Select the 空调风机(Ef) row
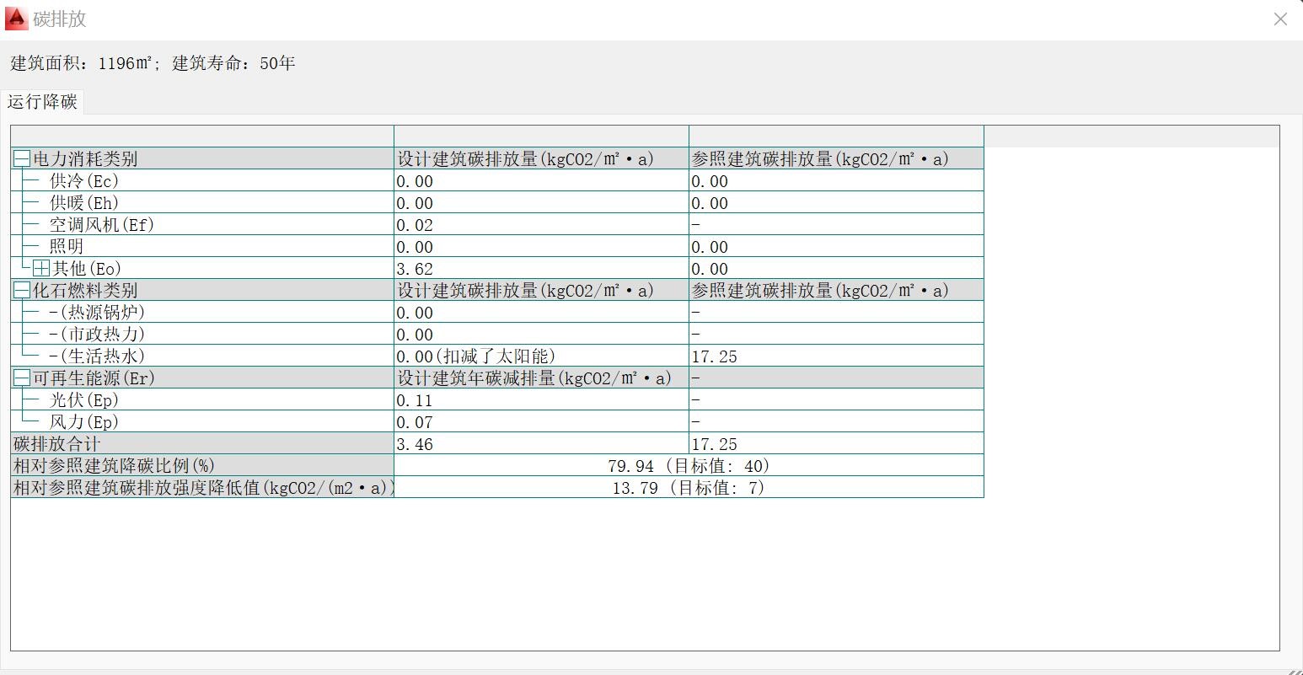This screenshot has height=675, width=1303. (x=101, y=225)
